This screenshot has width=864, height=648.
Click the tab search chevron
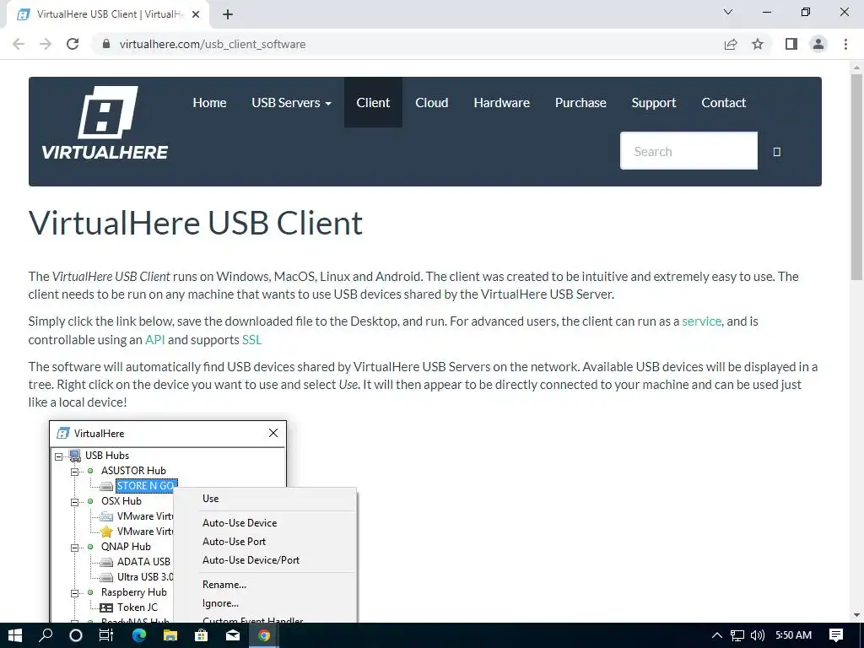coord(728,12)
